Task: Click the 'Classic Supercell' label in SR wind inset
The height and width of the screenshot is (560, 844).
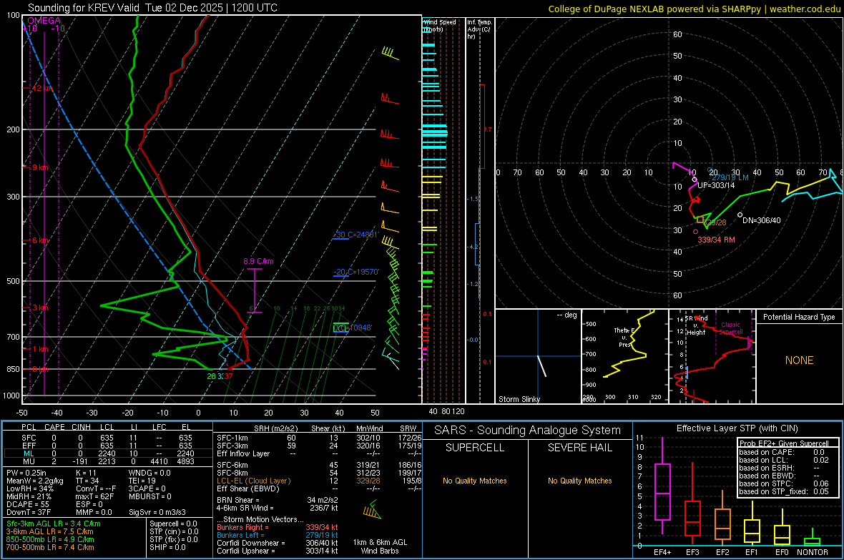Action: (x=731, y=328)
